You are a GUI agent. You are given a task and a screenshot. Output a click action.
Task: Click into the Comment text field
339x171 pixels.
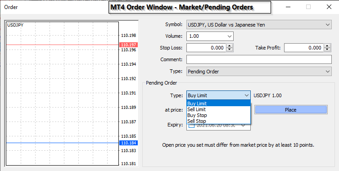pyautogui.click(x=259, y=59)
